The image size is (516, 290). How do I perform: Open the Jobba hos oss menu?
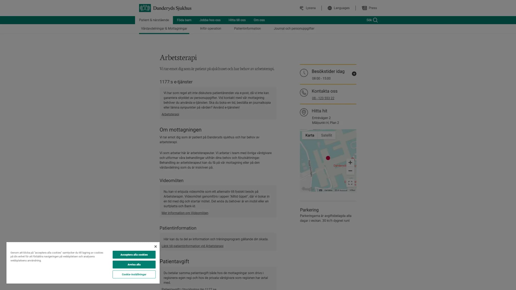(210, 20)
